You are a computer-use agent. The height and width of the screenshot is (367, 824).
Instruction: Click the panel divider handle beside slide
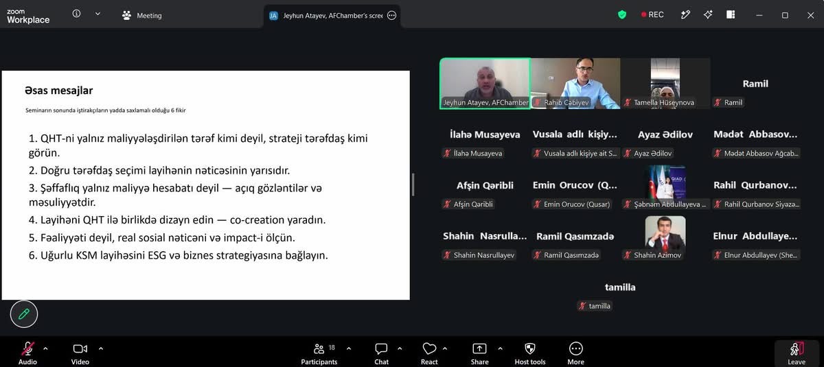[413, 185]
